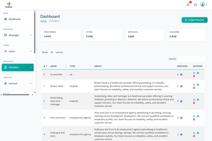Expand the Users sidebar menu
The height and width of the screenshot is (141, 212).
(x=18, y=51)
